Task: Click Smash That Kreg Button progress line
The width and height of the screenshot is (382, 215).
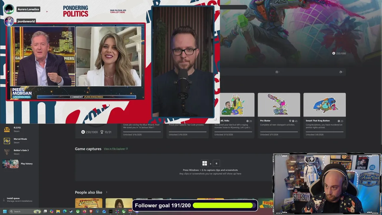Action: point(324,132)
